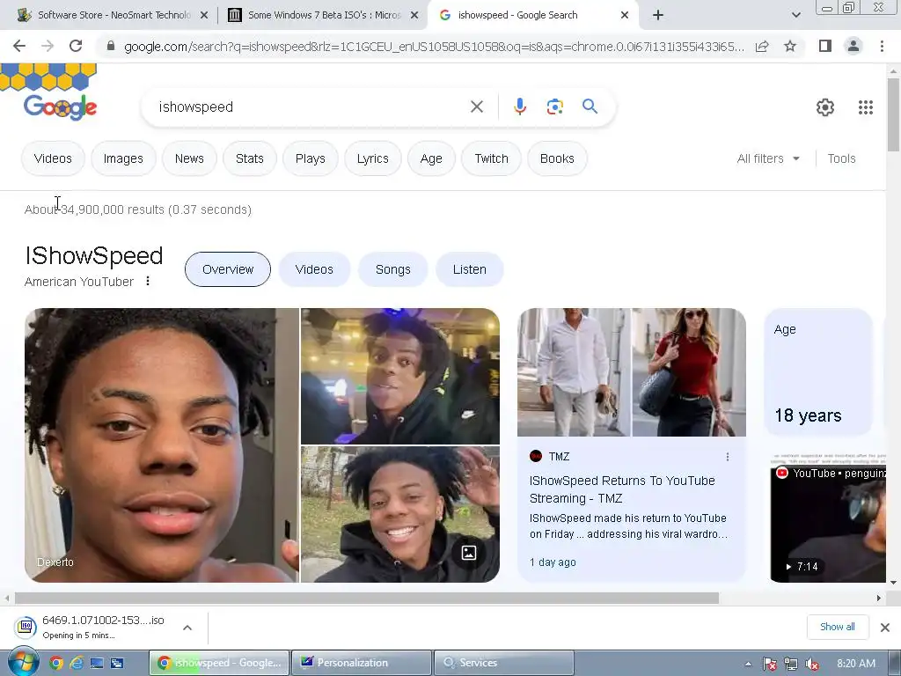Open the search Tools option
901x676 pixels.
(x=841, y=158)
